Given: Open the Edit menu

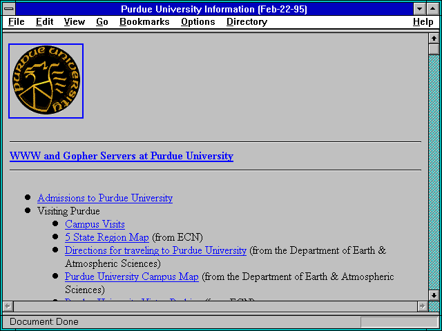Looking at the screenshot, I should click(x=44, y=21).
